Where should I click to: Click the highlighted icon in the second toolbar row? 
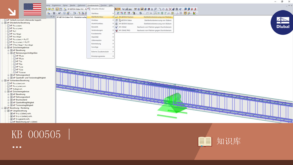185,13
